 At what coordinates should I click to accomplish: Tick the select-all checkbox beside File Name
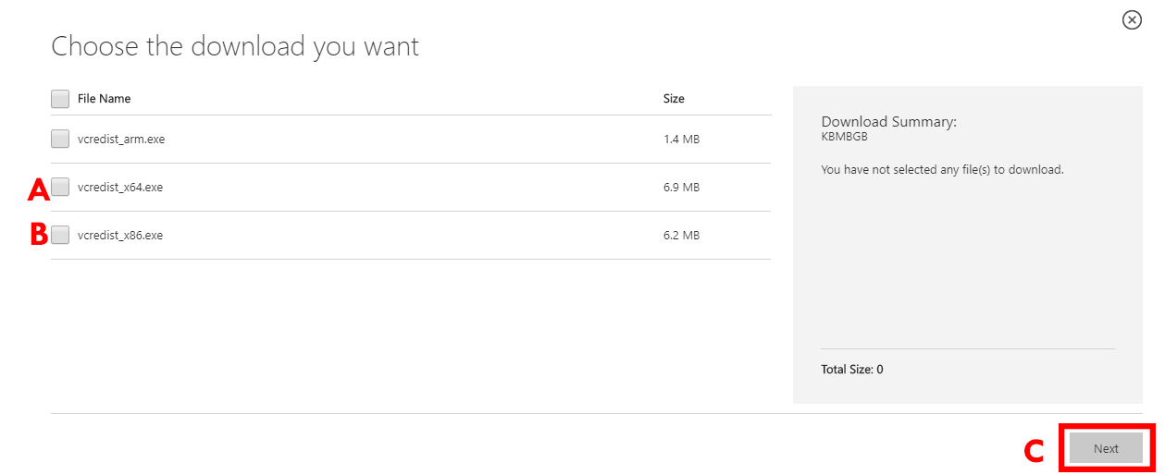tap(60, 99)
